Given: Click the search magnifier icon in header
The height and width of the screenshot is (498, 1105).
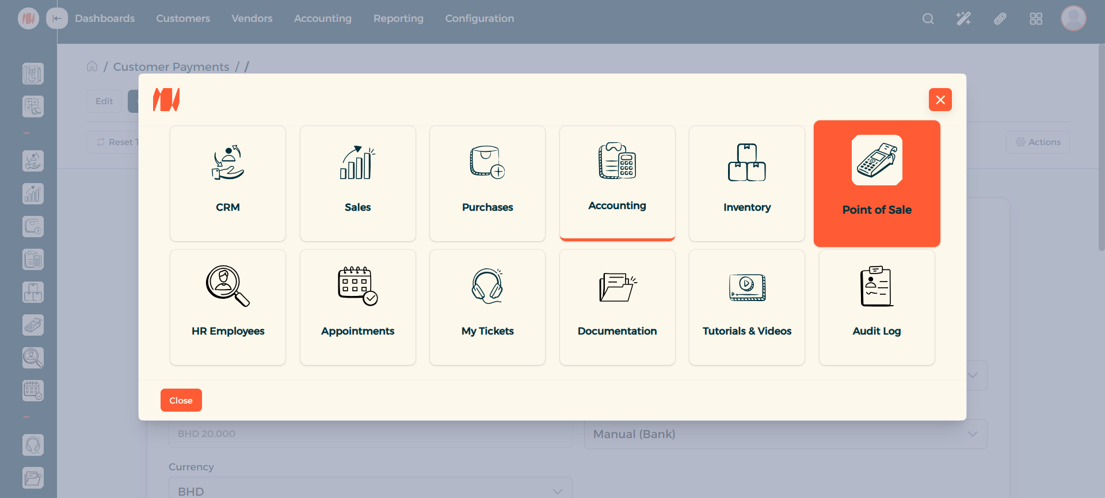Looking at the screenshot, I should tap(928, 18).
